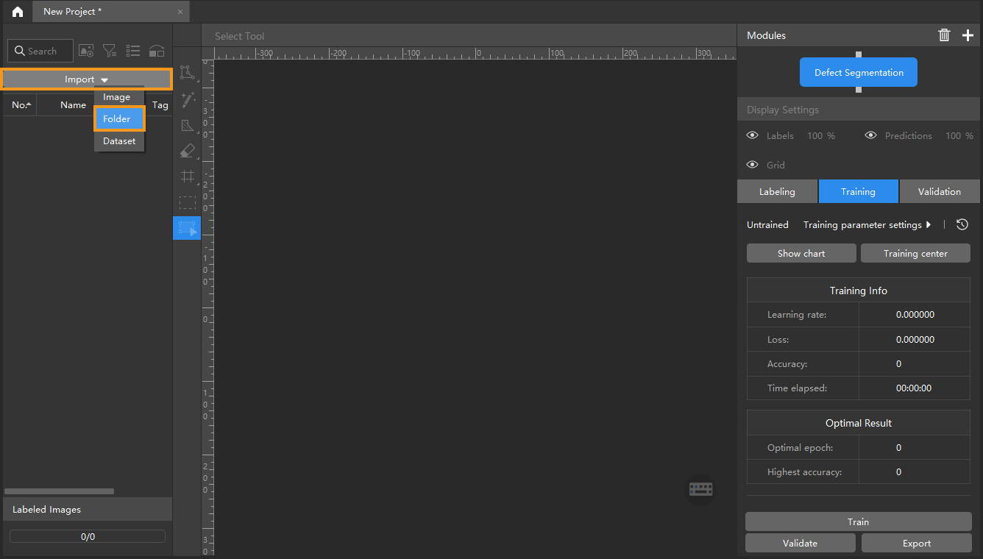
Task: Adjust Predictions opacity 100 % value
Action: [959, 135]
